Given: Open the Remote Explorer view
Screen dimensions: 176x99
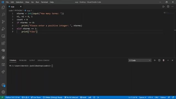Looking at the screenshot, I should coord(3,36).
